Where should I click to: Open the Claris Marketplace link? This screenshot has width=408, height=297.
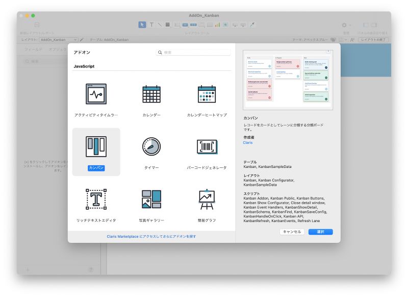pos(151,236)
